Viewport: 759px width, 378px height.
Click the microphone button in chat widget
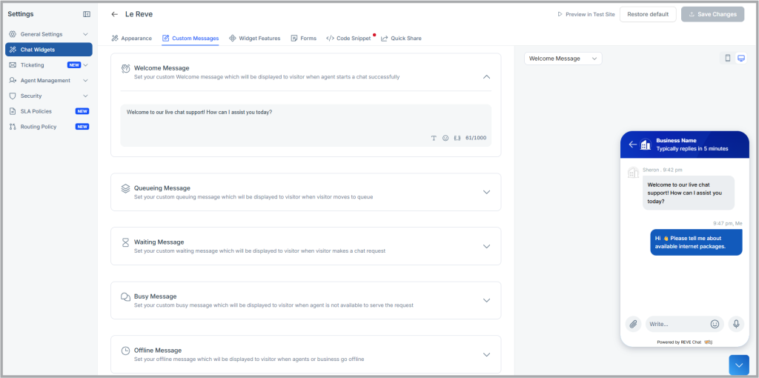pyautogui.click(x=736, y=324)
